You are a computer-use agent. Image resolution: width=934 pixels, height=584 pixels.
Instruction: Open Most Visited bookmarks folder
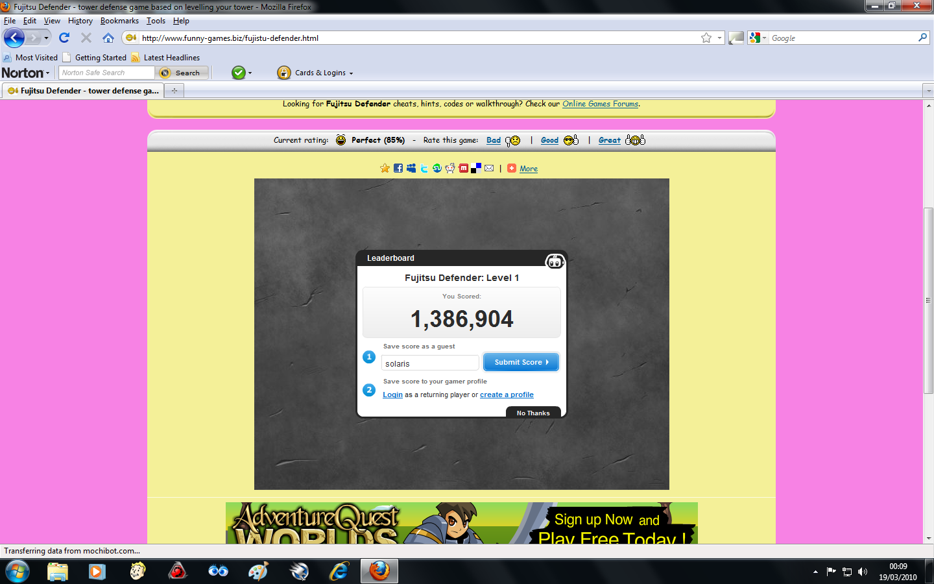point(30,57)
